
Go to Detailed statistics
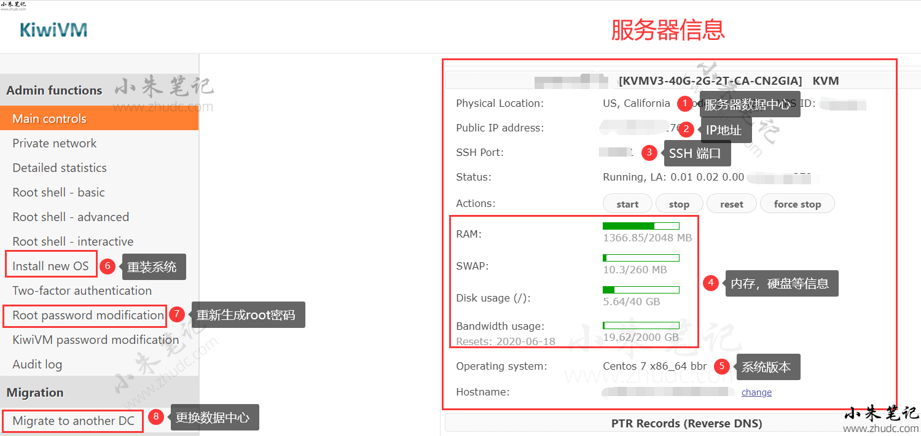pos(60,168)
